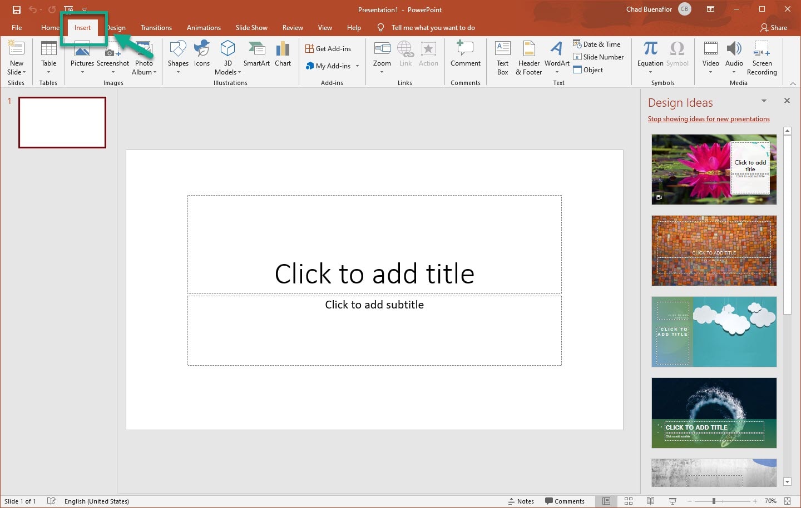Switch to the Transitions tab
Viewport: 801px width, 508px height.
(156, 27)
